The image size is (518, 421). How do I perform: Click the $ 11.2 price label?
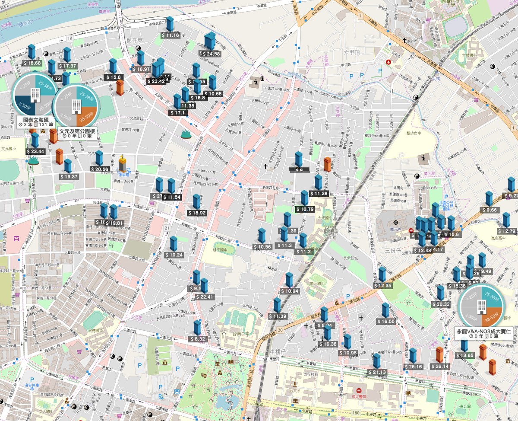[x=303, y=251]
